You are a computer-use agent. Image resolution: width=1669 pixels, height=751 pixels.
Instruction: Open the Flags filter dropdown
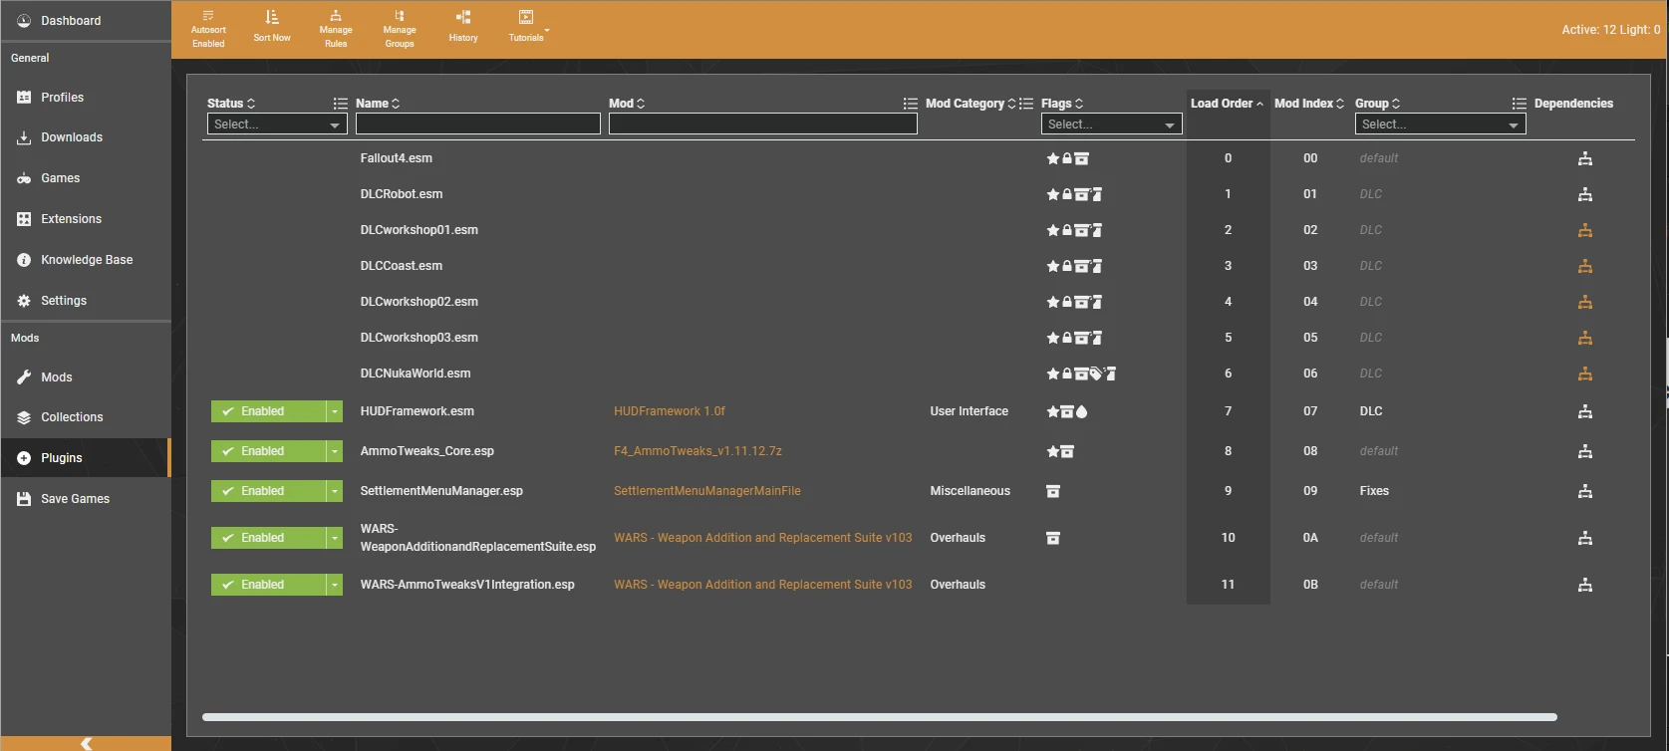[1112, 125]
